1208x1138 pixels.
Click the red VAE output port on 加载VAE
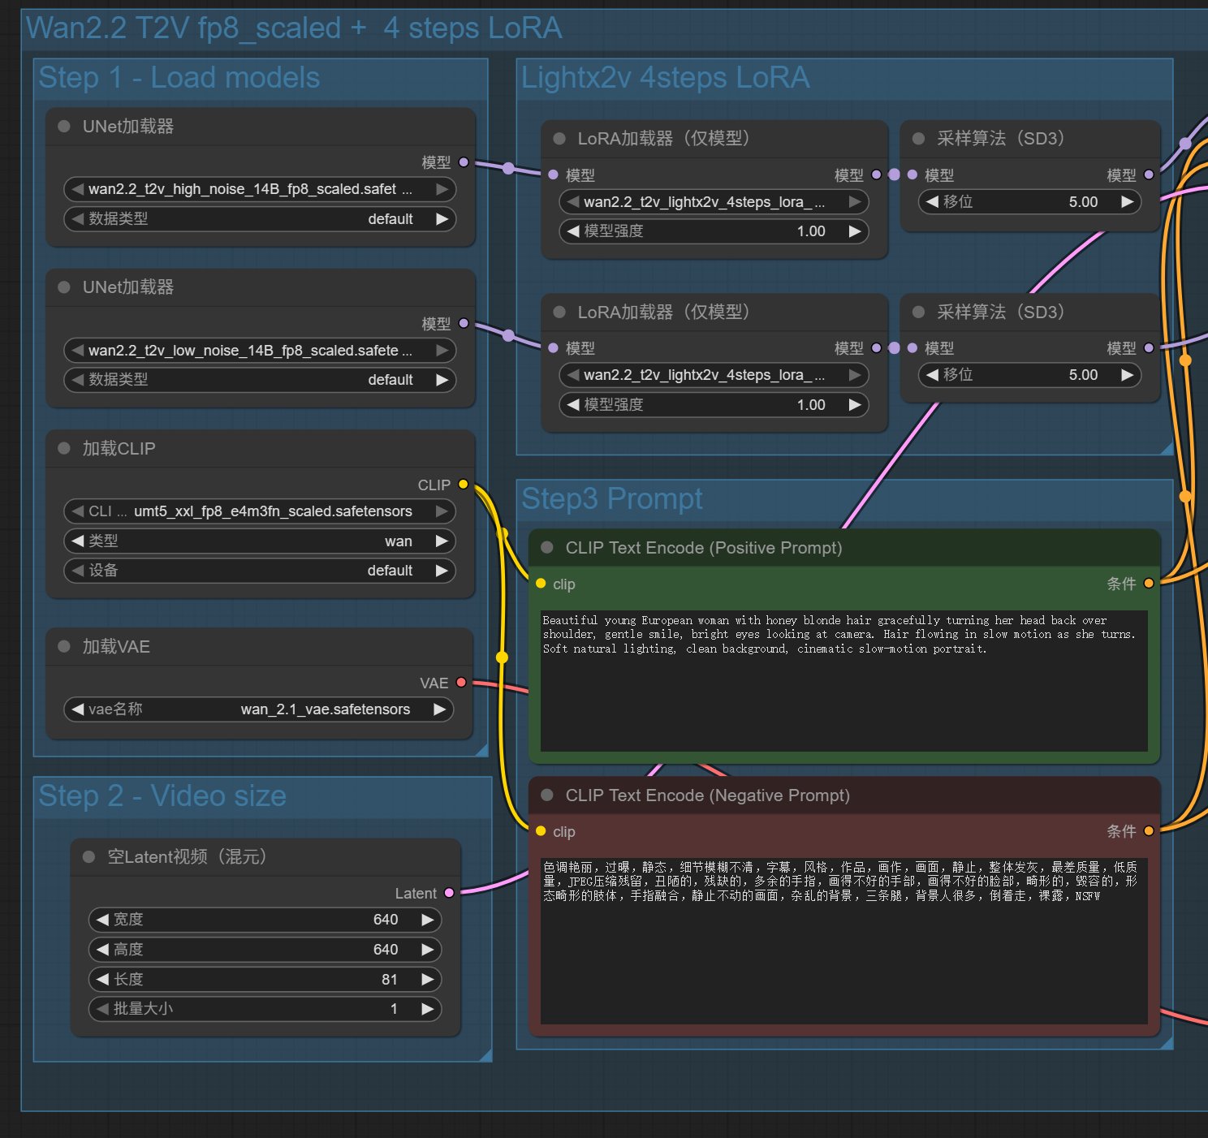[461, 683]
